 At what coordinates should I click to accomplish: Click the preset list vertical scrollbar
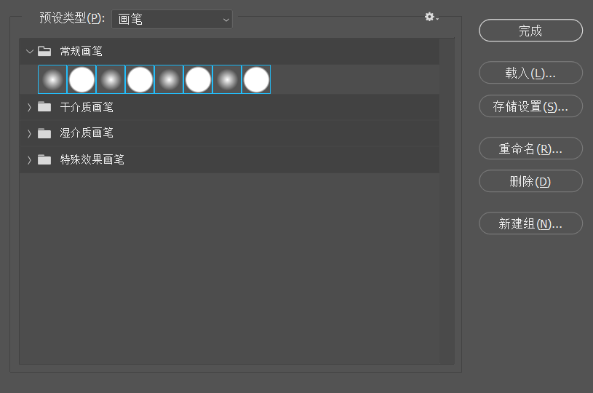447,201
